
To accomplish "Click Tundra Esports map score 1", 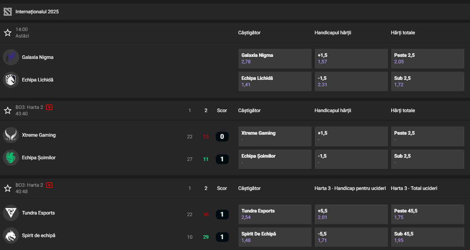I will [x=222, y=215].
